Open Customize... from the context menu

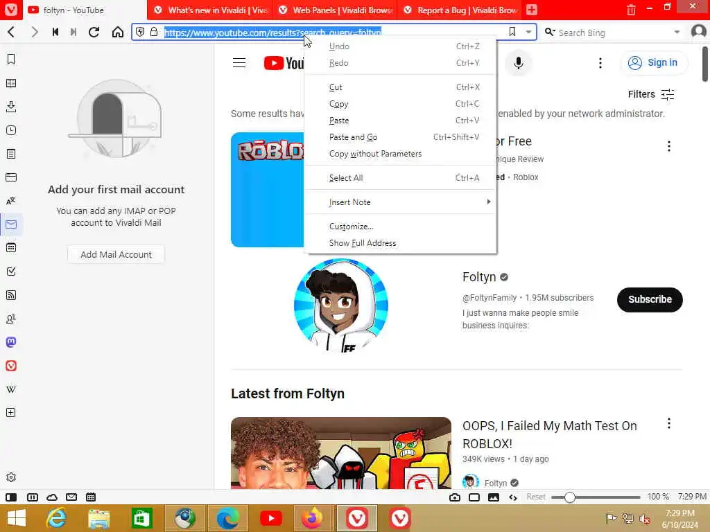point(401,227)
